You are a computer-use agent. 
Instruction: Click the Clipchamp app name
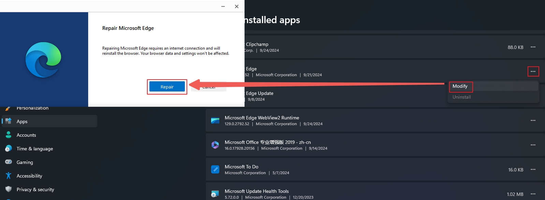pyautogui.click(x=257, y=44)
